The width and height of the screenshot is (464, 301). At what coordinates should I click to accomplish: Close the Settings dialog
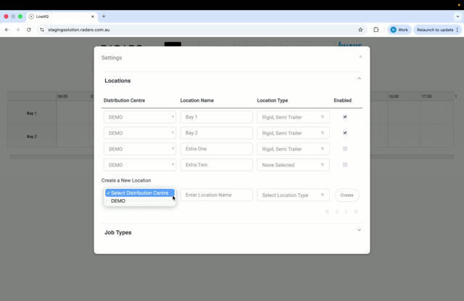coord(360,56)
